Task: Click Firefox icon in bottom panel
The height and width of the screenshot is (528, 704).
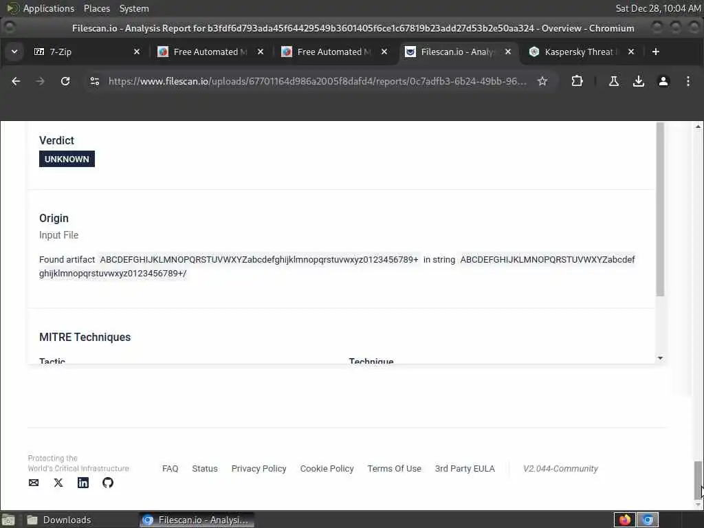Action: 624,520
